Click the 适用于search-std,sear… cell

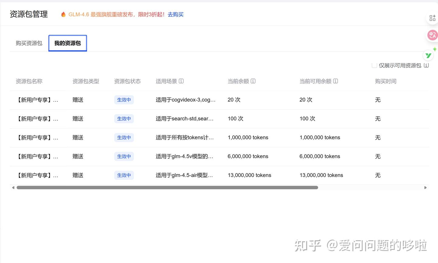(185, 119)
